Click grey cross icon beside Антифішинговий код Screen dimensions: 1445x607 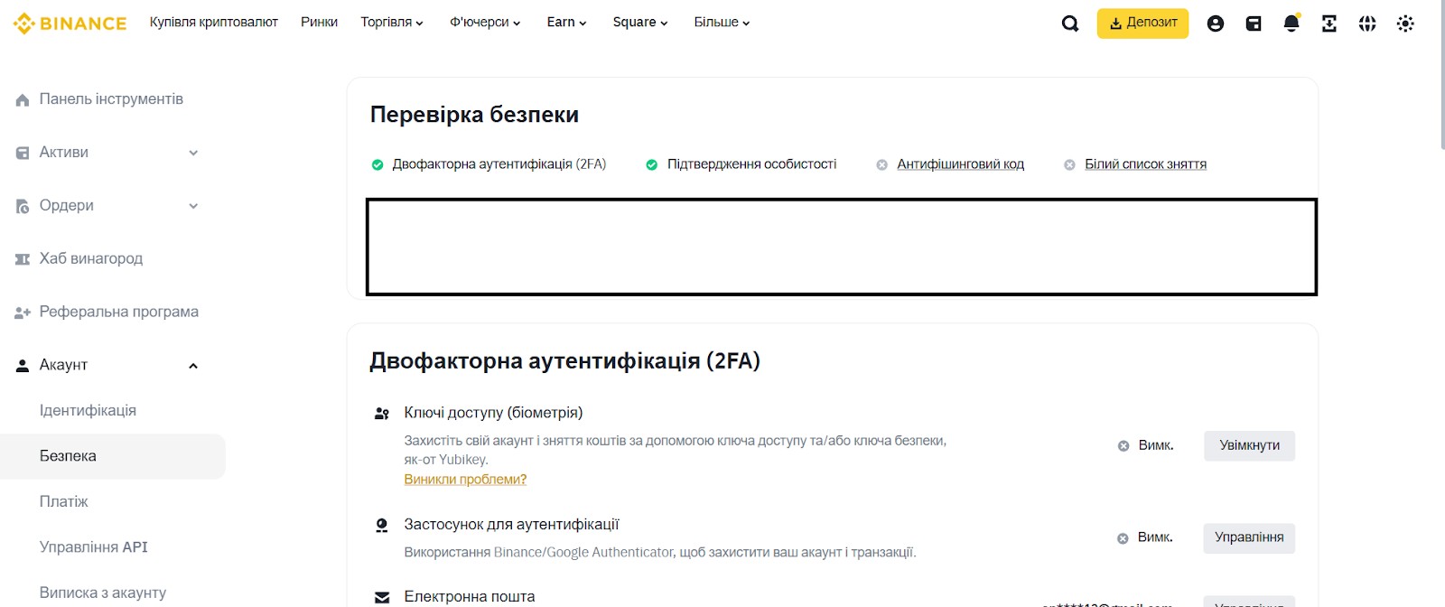881,164
